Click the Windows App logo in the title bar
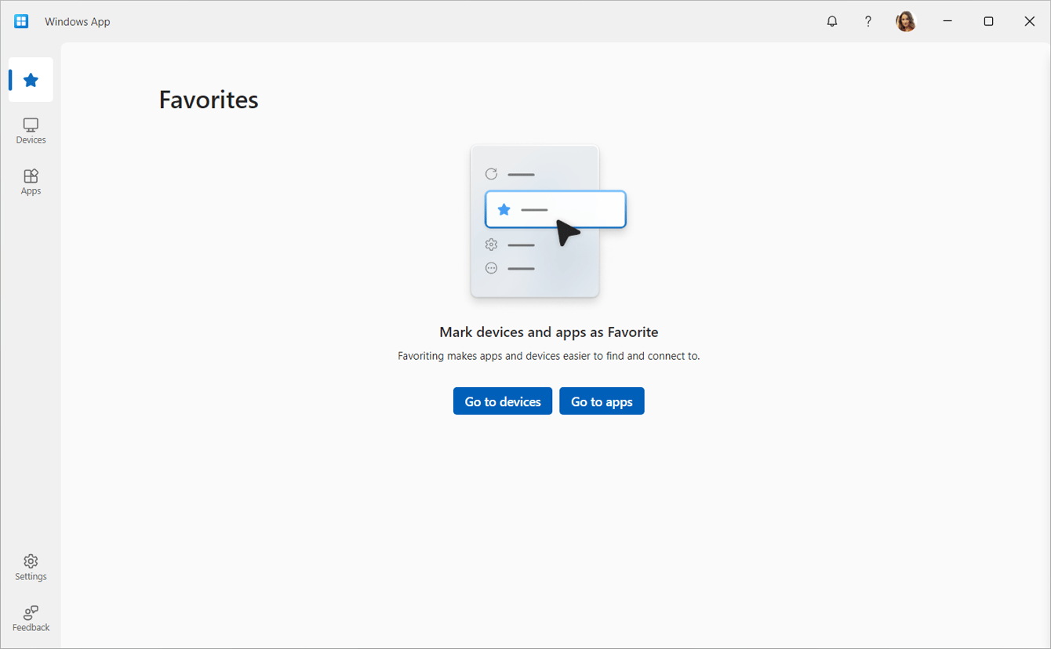This screenshot has height=649, width=1051. 21,21
